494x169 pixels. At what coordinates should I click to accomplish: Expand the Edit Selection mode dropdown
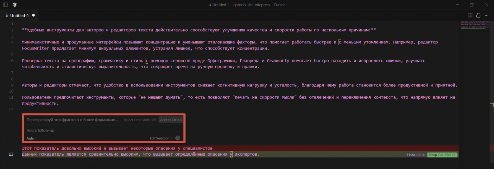(x=161, y=138)
